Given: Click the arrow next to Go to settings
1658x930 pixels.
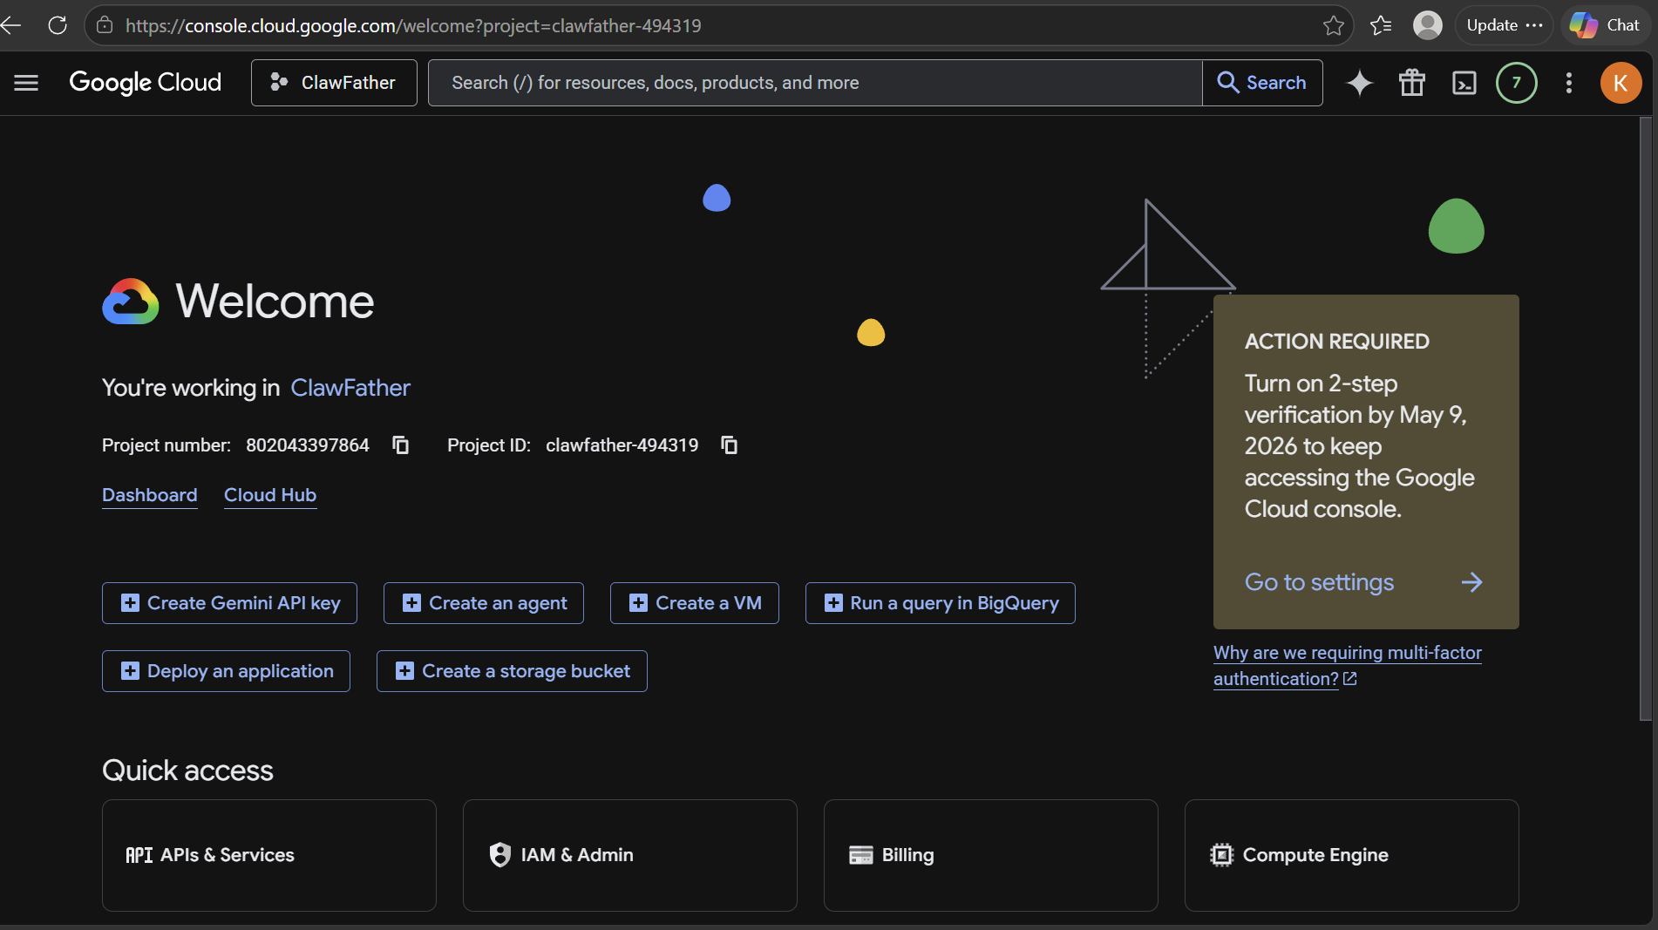Looking at the screenshot, I should (x=1472, y=582).
